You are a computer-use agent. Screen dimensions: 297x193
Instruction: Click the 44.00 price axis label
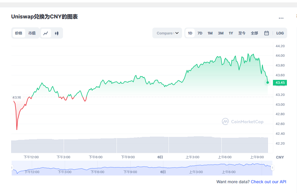[280, 56]
